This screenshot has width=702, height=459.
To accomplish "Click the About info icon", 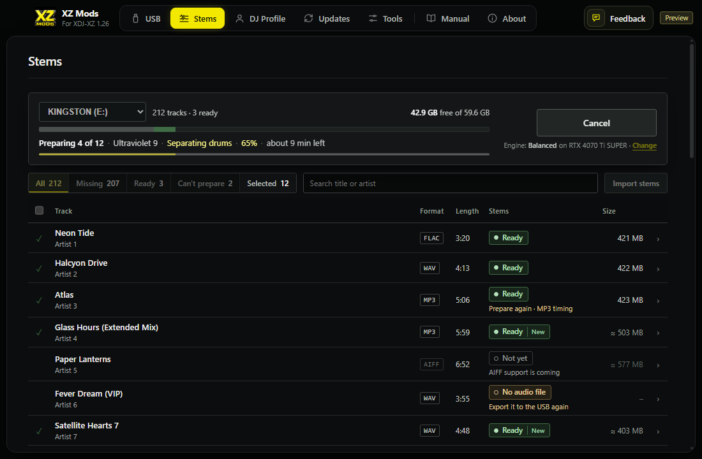I will tap(492, 18).
